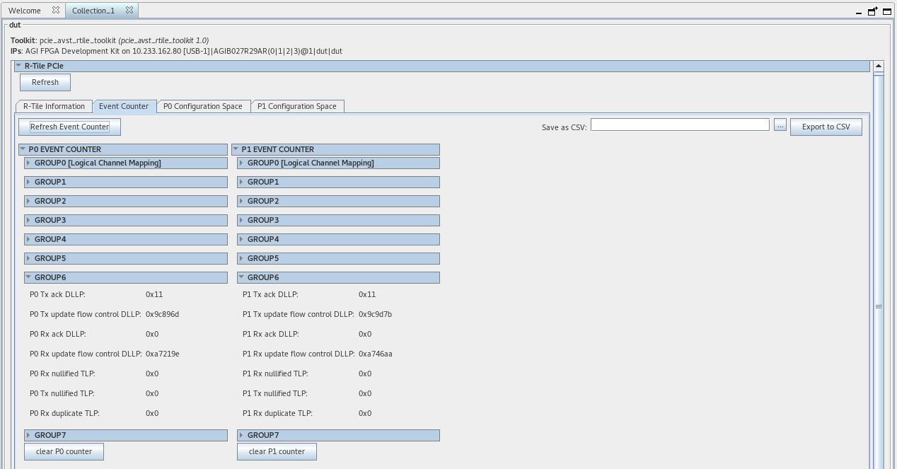Screen dimensions: 897x469
Task: Expand GROUP7 under P1 event counter
Action: click(x=241, y=435)
